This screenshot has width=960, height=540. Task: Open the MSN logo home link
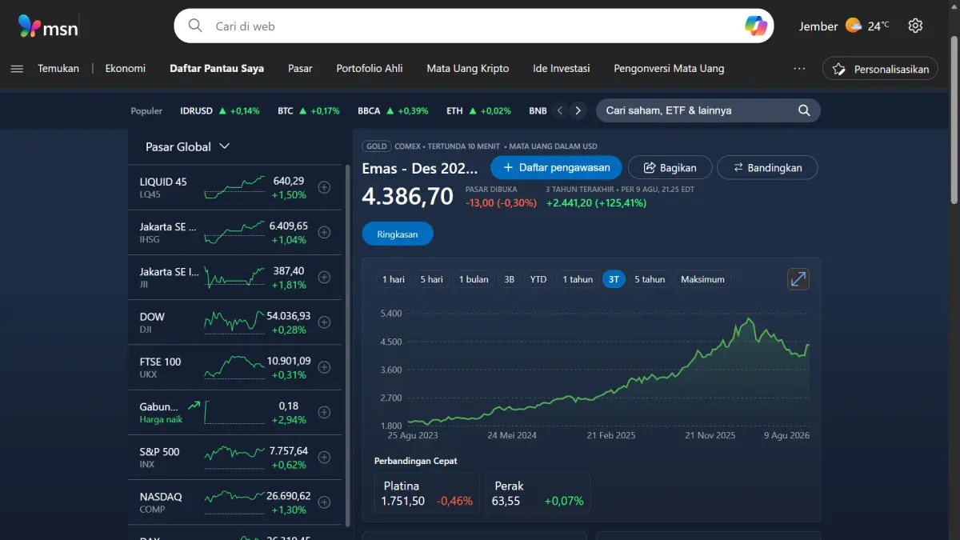coord(48,27)
